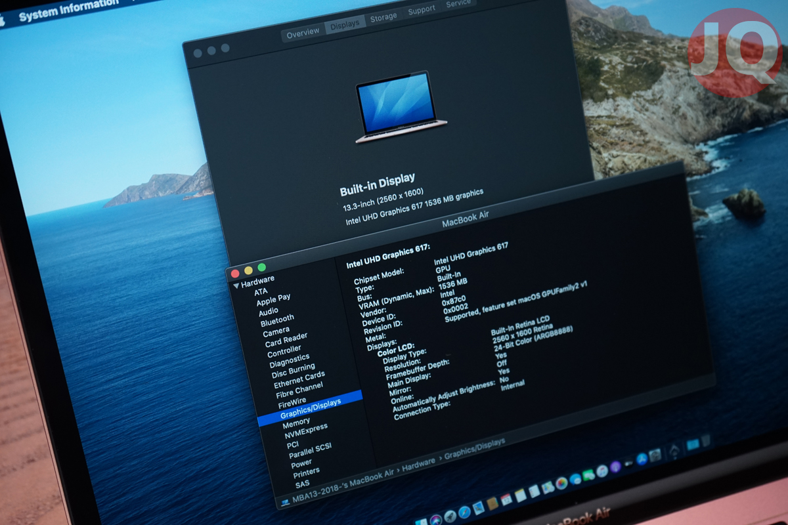Click the Device ID value 0x87c0
The height and width of the screenshot is (525, 788).
point(454,301)
